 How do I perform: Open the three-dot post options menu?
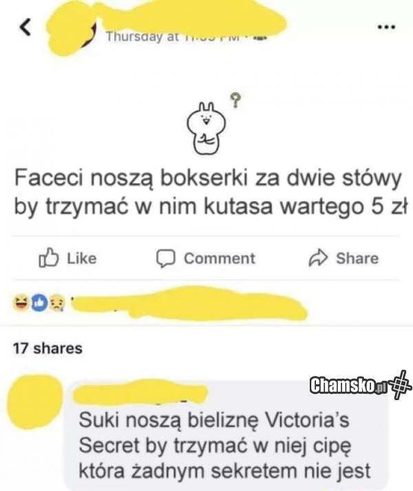coord(387,28)
